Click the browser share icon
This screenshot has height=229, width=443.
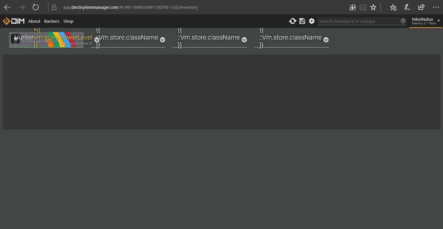[421, 7]
